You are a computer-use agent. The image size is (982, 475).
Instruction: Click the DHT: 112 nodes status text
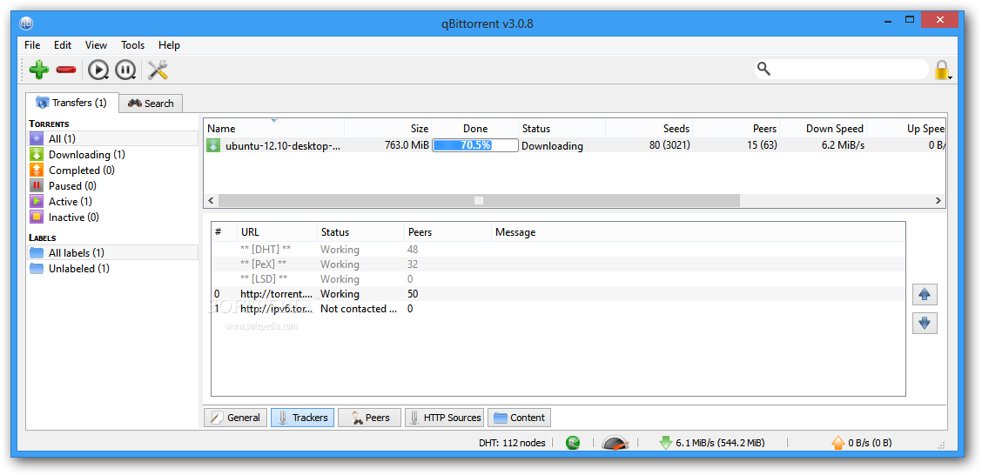click(512, 443)
